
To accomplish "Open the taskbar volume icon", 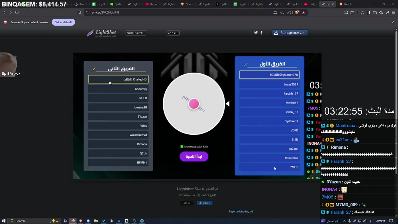I will click(x=365, y=221).
